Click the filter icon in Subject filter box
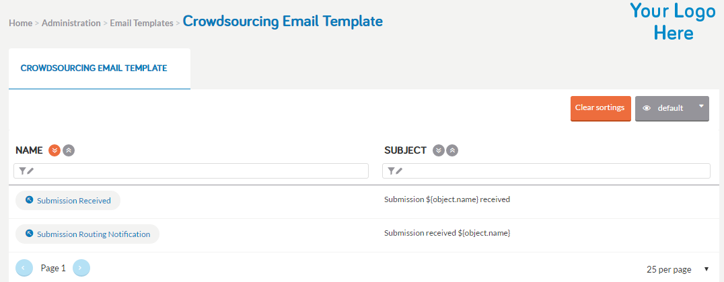Image resolution: width=724 pixels, height=282 pixels. point(391,171)
